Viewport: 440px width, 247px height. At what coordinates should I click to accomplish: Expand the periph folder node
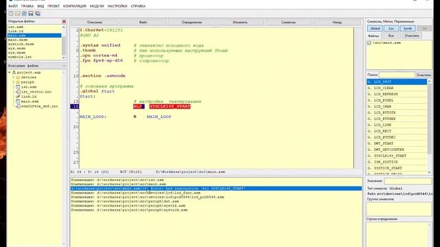[x=13, y=82]
